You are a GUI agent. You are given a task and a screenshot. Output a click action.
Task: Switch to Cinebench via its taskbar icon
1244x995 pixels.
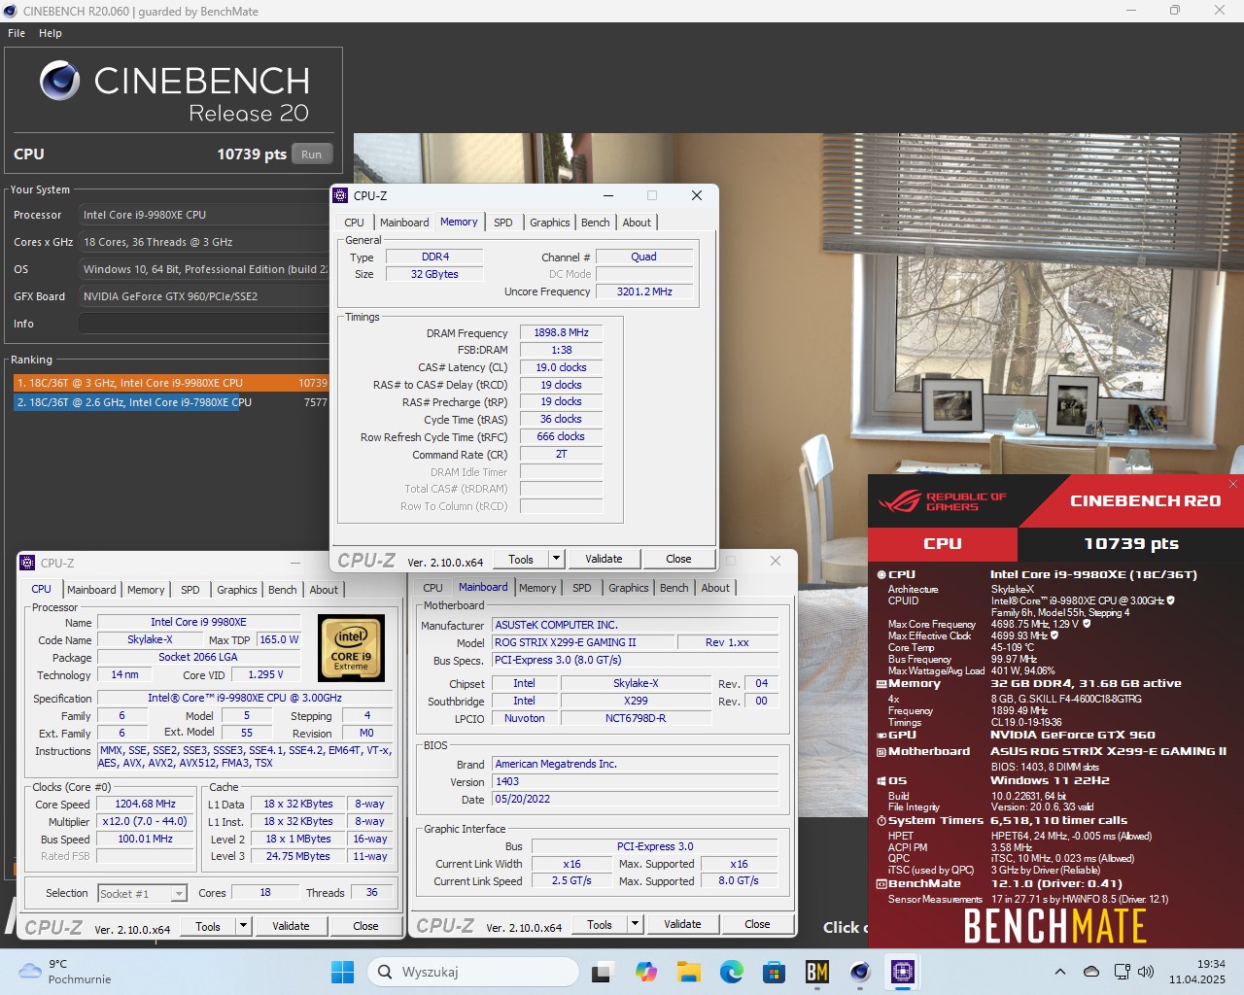[859, 972]
